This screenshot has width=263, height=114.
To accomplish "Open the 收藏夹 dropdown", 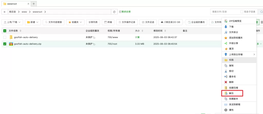I will 75,22.
